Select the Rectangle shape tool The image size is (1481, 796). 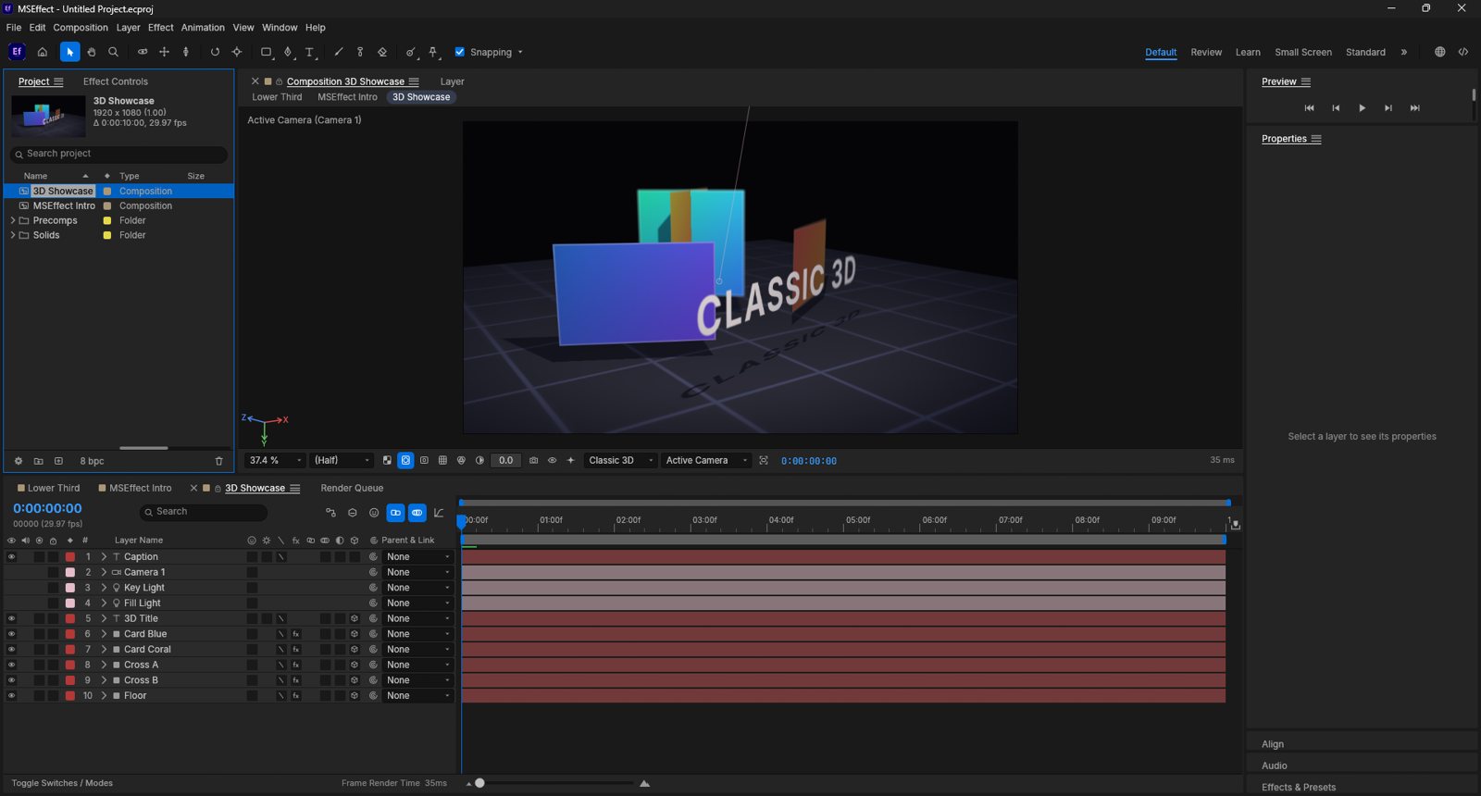(x=267, y=52)
